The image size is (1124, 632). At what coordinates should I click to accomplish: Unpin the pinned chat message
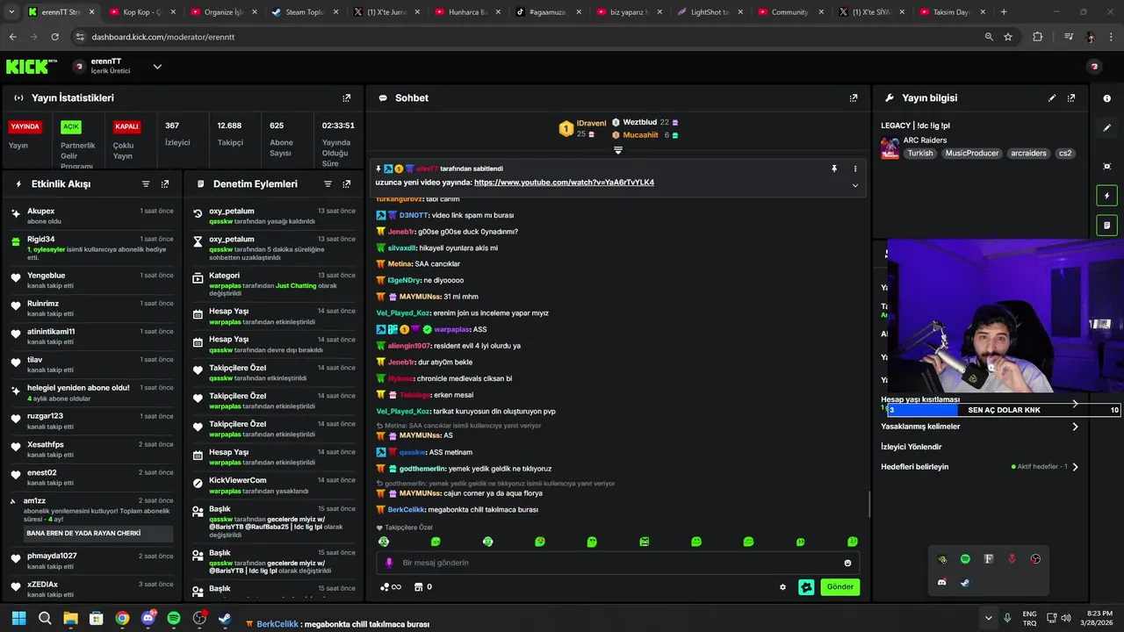tap(834, 169)
